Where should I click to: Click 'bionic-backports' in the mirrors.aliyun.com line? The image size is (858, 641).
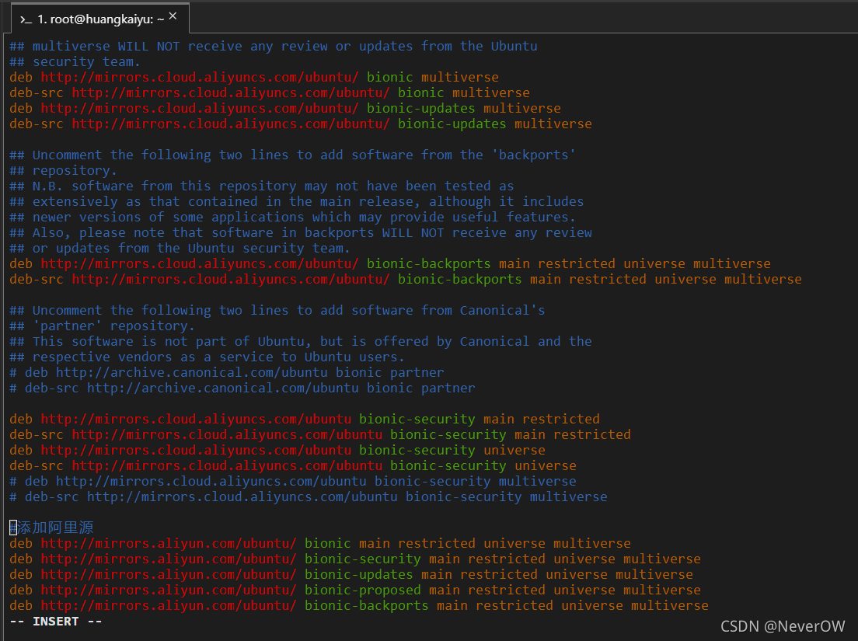coord(366,605)
